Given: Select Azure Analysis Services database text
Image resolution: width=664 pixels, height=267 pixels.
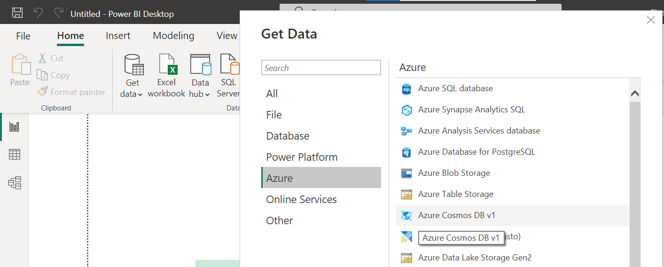Looking at the screenshot, I should pos(479,131).
